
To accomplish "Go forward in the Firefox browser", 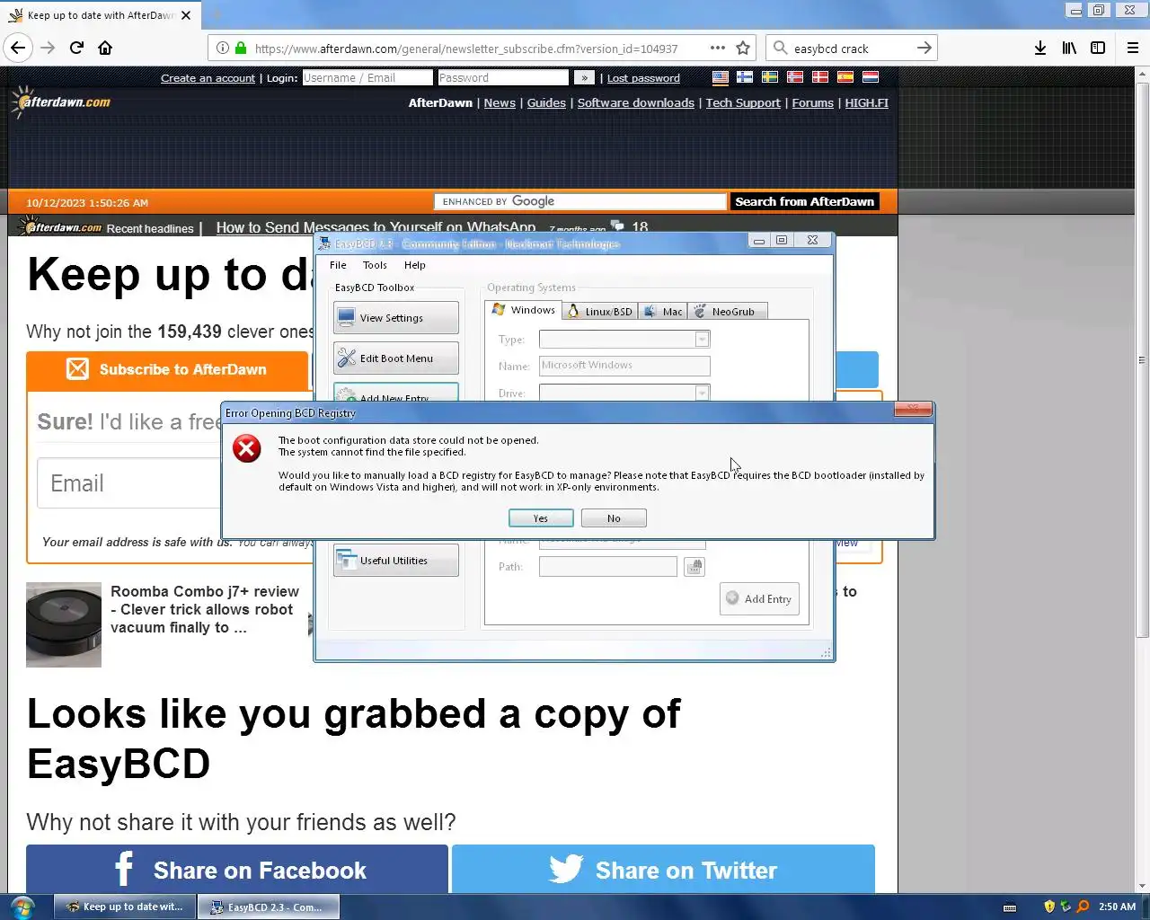I will [x=48, y=48].
